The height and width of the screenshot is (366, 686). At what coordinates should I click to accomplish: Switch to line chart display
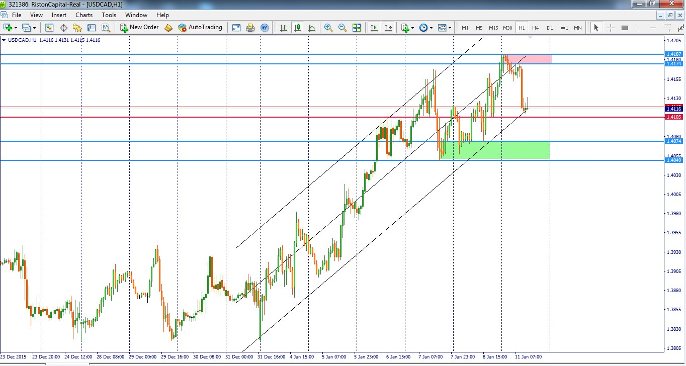tap(312, 28)
